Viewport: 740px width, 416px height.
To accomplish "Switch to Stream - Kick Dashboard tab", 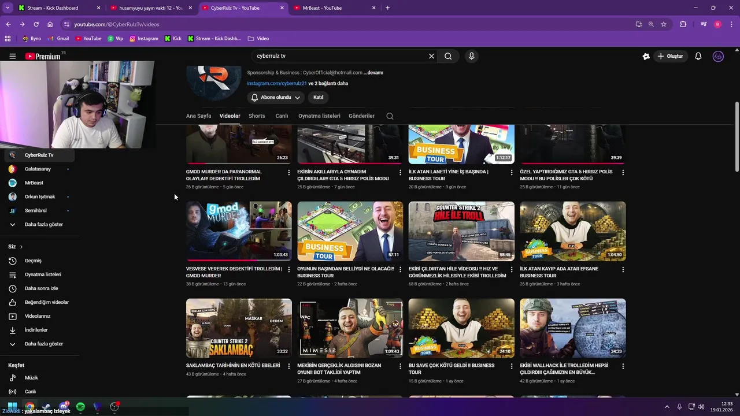I will click(x=58, y=8).
